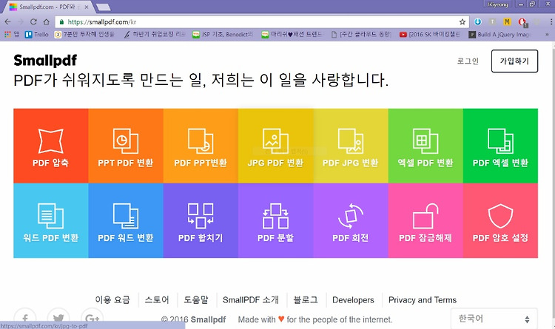The width and height of the screenshot is (555, 329).
Task: Open a new browser tab
Action: pos(103,7)
